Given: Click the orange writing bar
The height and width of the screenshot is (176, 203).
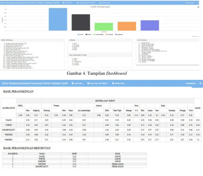Looking at the screenshot, I should click(x=127, y=26).
